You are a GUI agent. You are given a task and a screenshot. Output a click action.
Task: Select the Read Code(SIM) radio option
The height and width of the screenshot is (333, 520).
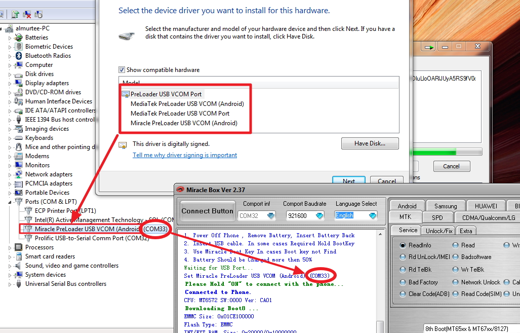click(455, 294)
